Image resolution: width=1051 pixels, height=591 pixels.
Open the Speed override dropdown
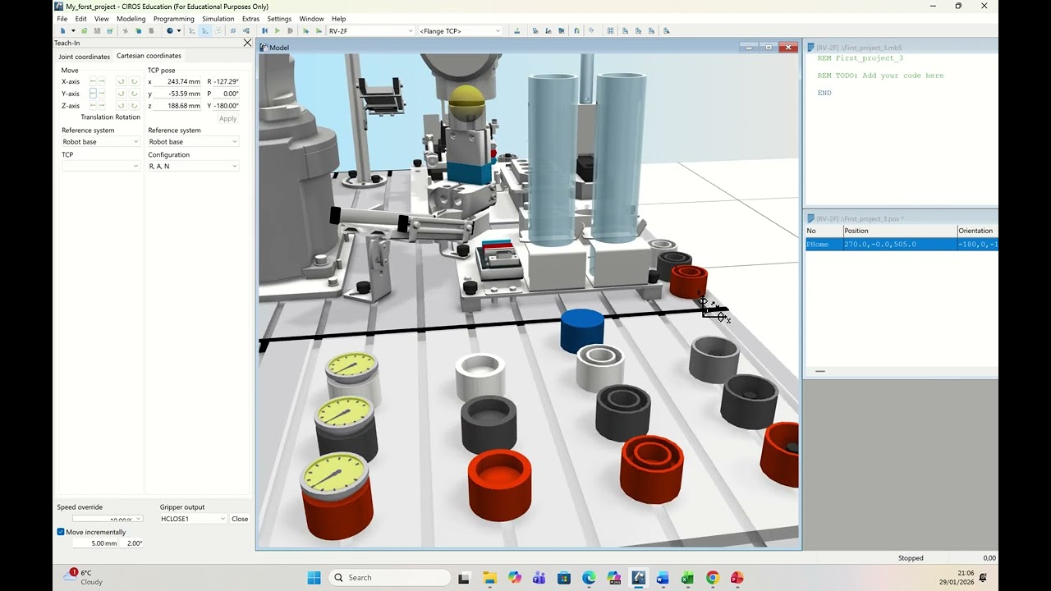point(108,519)
